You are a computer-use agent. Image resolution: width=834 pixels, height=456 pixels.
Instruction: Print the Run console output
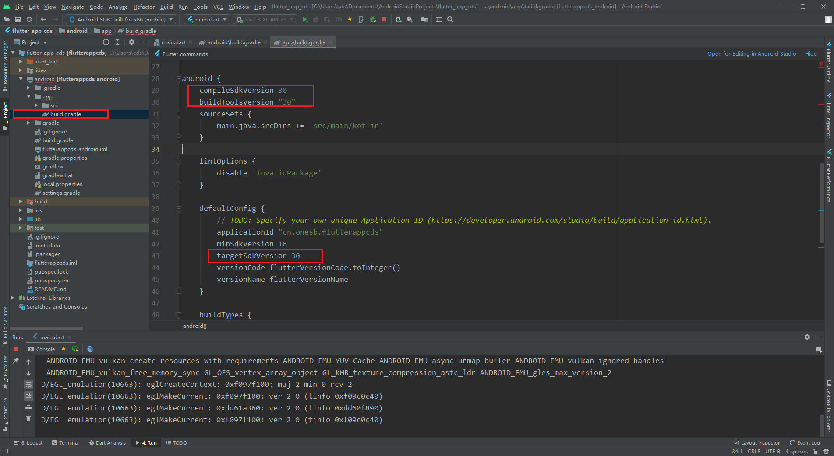tap(28, 407)
